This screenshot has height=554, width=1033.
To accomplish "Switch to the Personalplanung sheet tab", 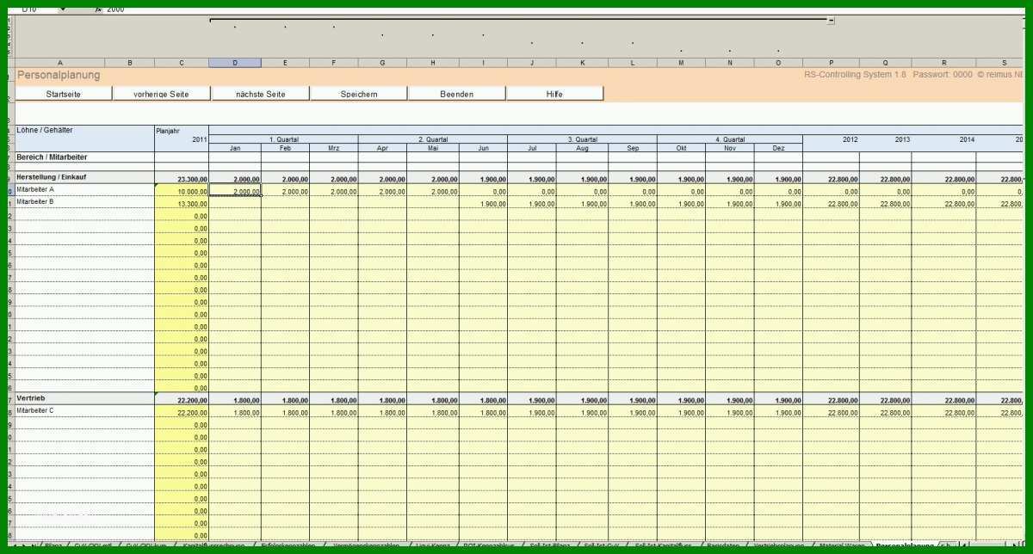I will pos(904,545).
